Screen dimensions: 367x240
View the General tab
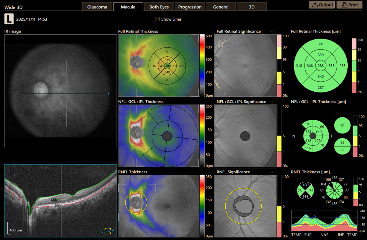(x=221, y=6)
